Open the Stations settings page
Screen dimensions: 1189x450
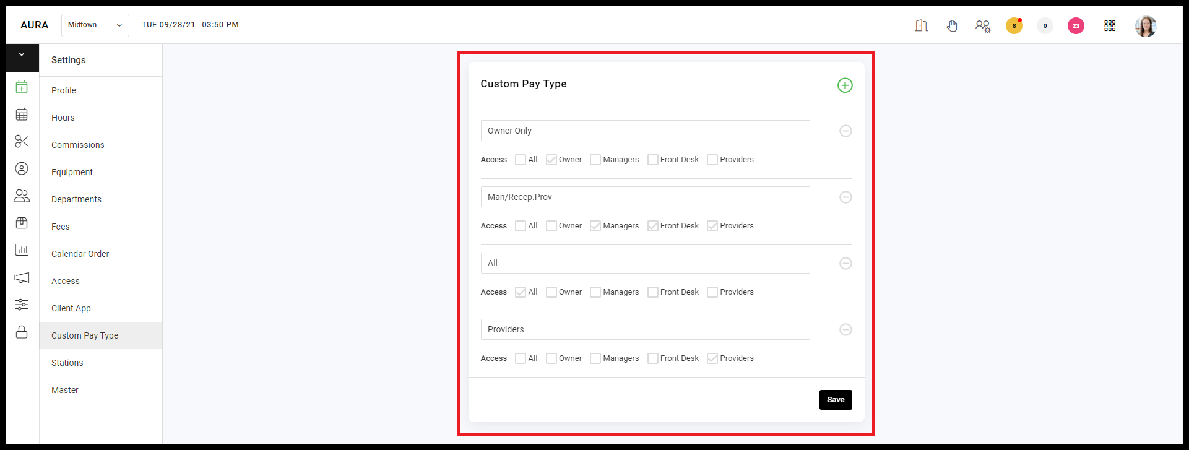[67, 363]
